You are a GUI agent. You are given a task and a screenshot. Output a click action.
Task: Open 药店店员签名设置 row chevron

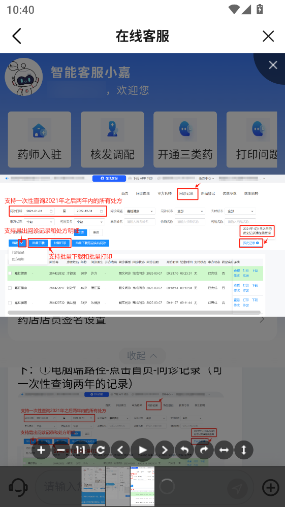click(x=262, y=320)
